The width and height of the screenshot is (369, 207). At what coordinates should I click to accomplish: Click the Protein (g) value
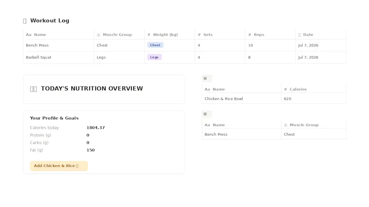click(x=88, y=135)
